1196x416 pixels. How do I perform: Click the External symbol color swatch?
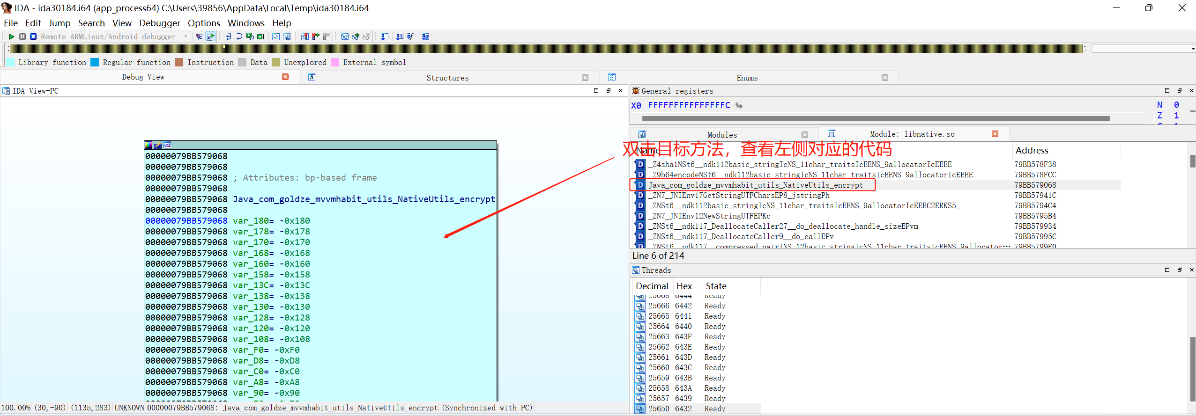coord(335,62)
